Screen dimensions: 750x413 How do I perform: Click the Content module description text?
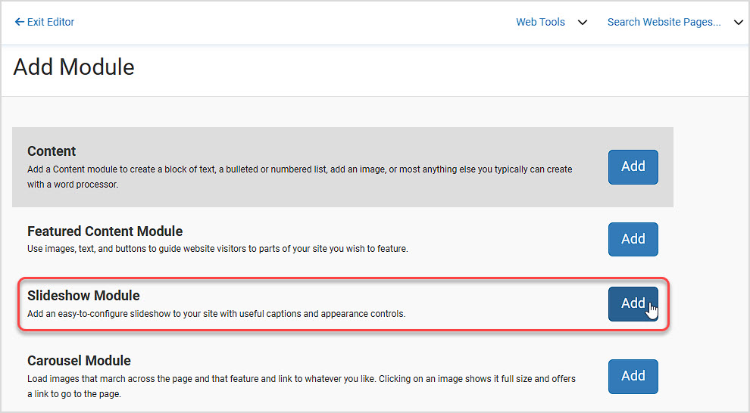click(x=300, y=177)
